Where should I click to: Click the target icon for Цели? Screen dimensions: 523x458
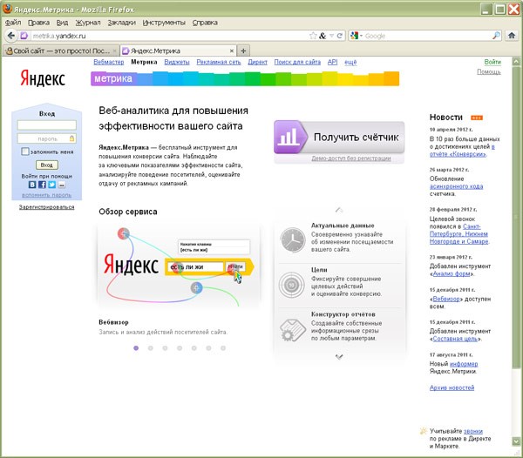[x=290, y=285]
